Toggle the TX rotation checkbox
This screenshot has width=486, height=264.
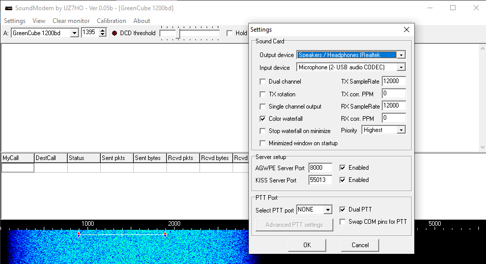(263, 94)
